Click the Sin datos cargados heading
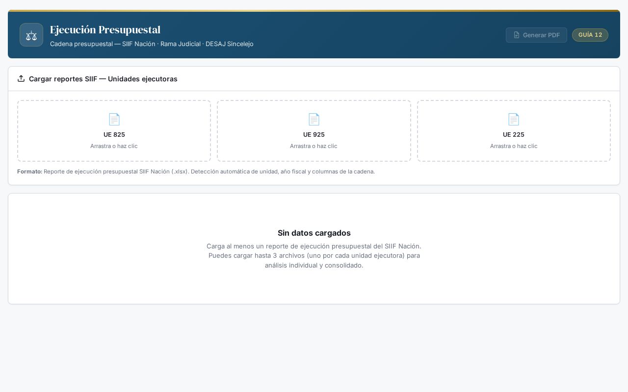 coord(314,233)
